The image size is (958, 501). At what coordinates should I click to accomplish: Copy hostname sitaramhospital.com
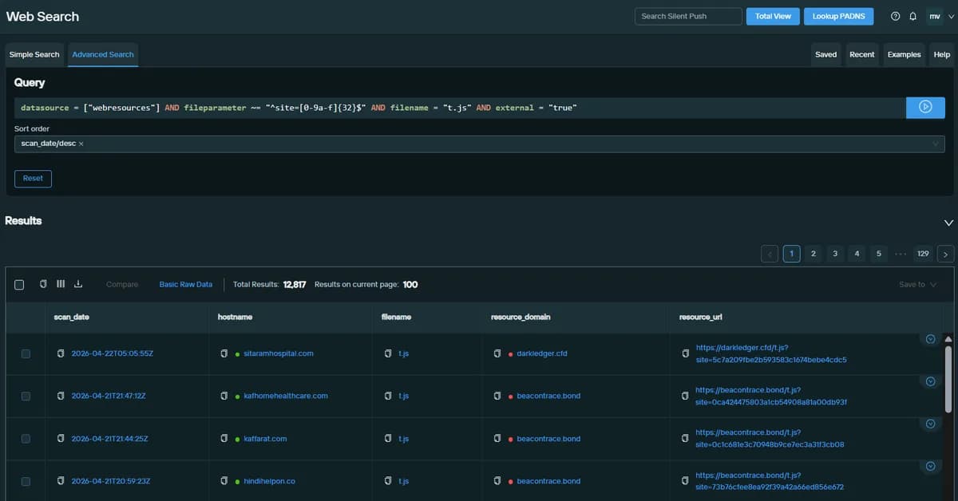coord(224,353)
